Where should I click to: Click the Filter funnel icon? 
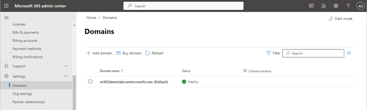pos(269,53)
